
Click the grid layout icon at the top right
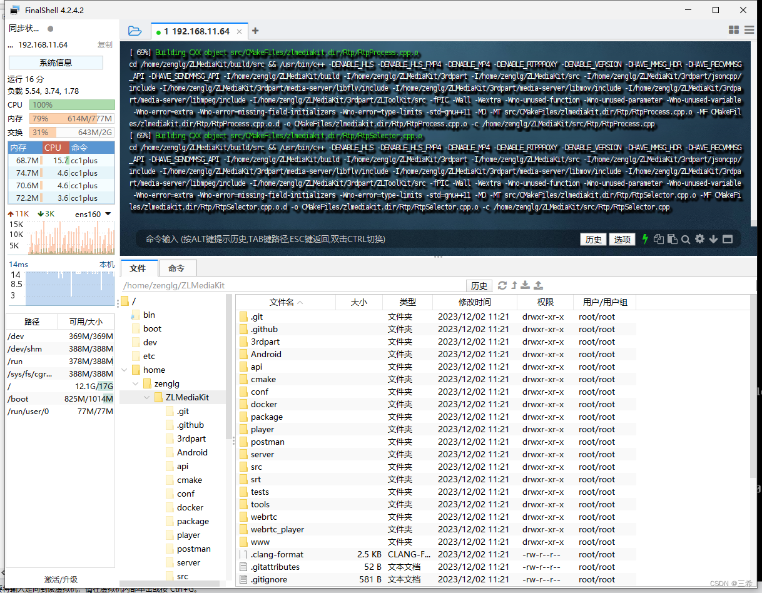(x=733, y=29)
